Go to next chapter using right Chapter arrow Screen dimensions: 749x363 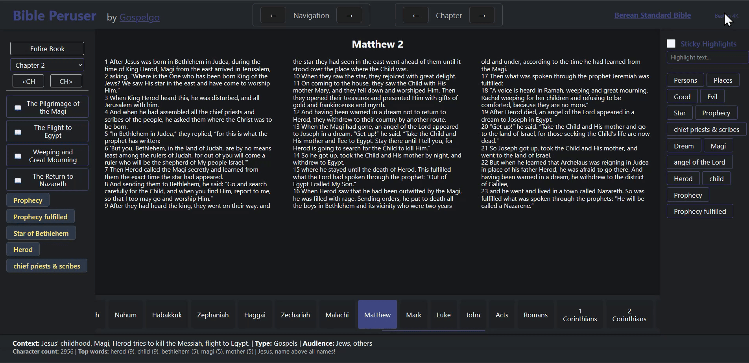[482, 15]
